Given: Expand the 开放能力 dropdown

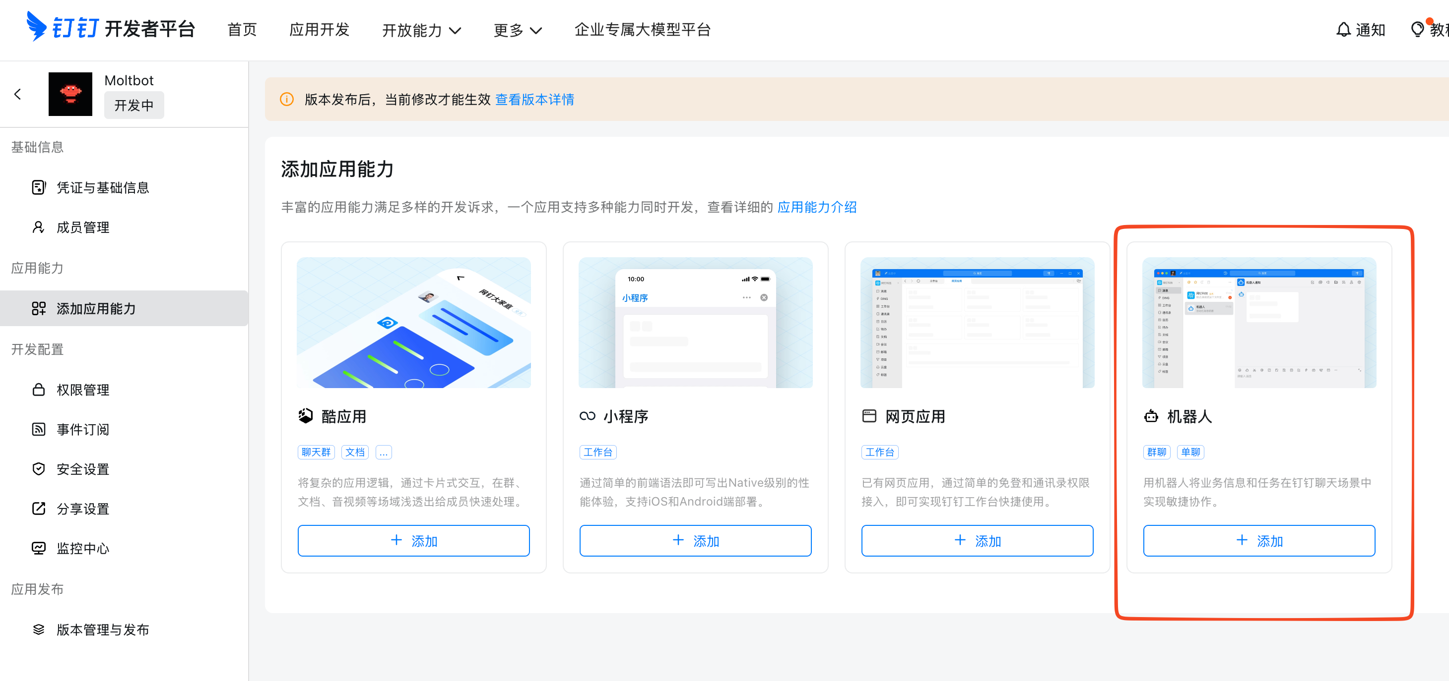Looking at the screenshot, I should [421, 30].
